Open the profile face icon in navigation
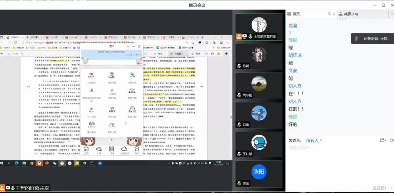Image resolution: width=394 pixels, height=193 pixels. (x=137, y=149)
